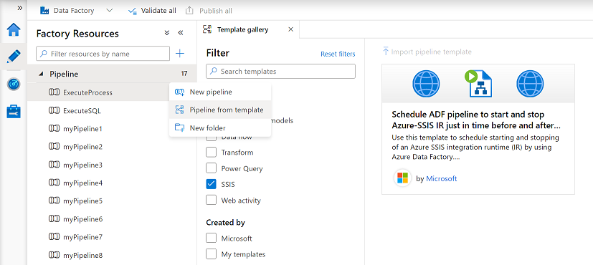This screenshot has height=265, width=593.
Task: Click the Microsoft author link
Action: pyautogui.click(x=442, y=178)
